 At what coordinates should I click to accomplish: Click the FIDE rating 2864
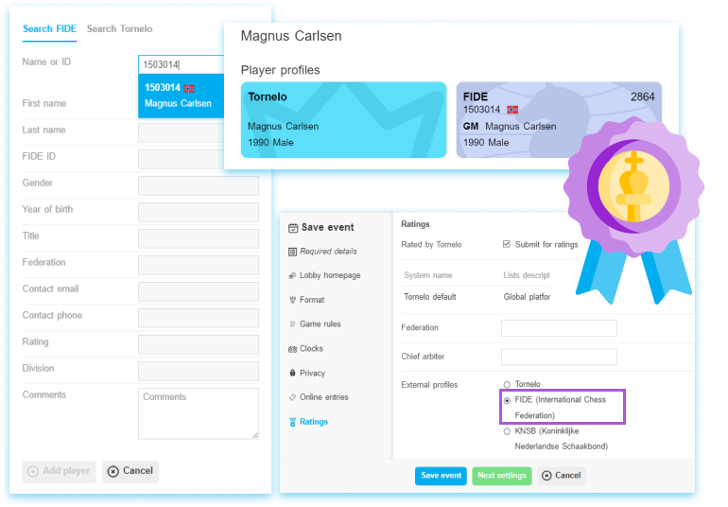coord(642,96)
